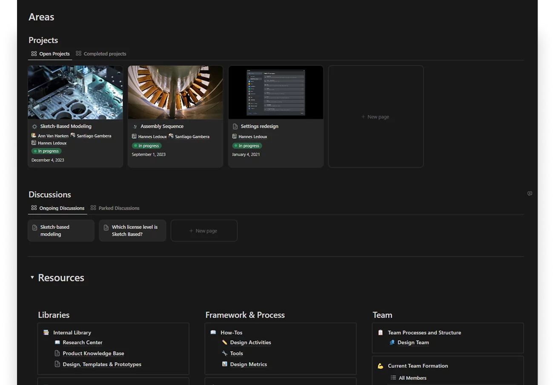This screenshot has height=385, width=555.
Task: Click the page icon beside Settings redesign
Action: tap(235, 126)
